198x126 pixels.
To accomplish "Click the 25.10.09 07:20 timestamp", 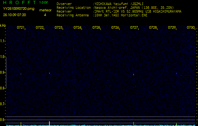I will pos(14,14).
